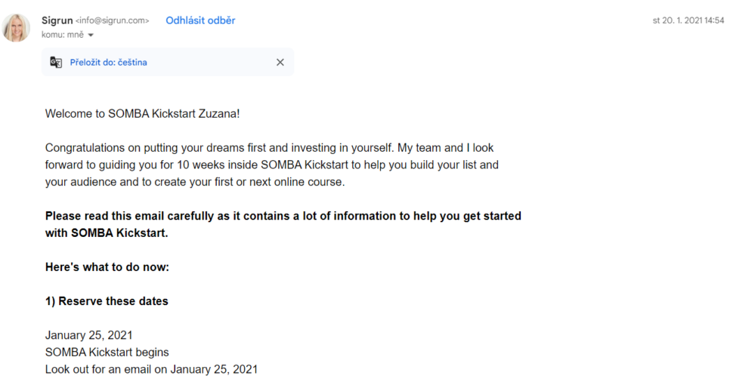Open sender Sigrun's profile photo
The width and height of the screenshot is (733, 388).
point(17,28)
